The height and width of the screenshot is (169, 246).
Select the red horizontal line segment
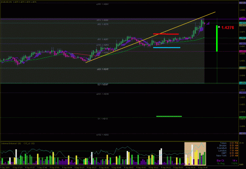[x=166, y=34]
